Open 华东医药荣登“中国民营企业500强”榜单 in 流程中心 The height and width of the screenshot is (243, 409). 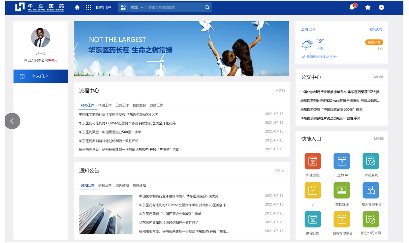110,132
